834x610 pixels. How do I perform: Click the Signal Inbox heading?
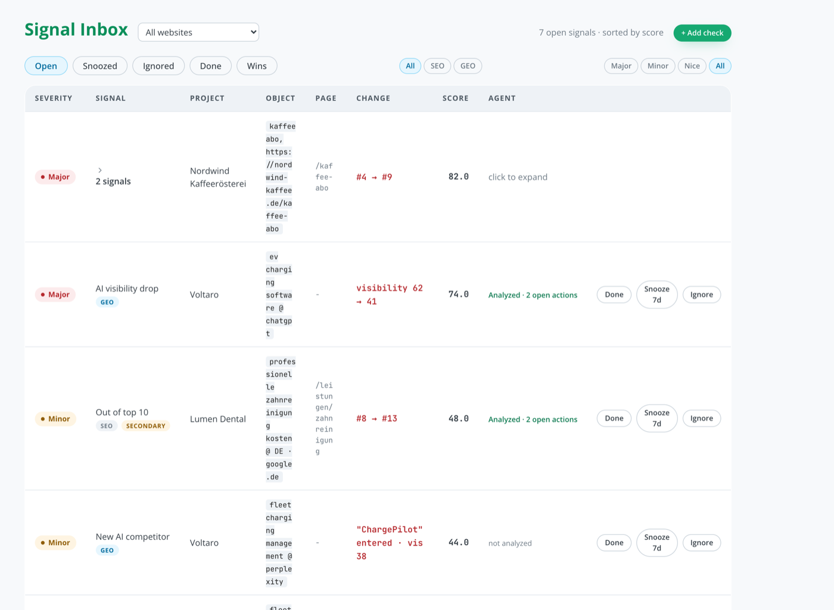click(x=76, y=30)
